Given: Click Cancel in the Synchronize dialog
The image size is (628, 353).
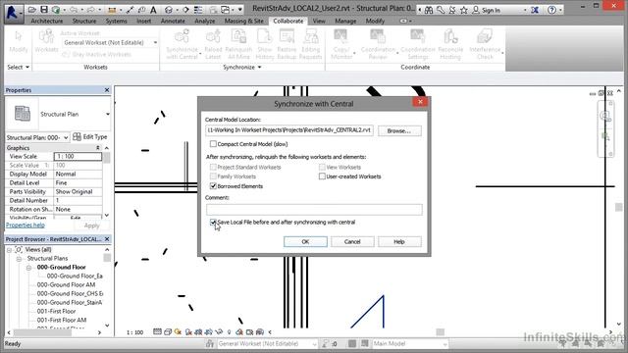Looking at the screenshot, I should click(352, 242).
